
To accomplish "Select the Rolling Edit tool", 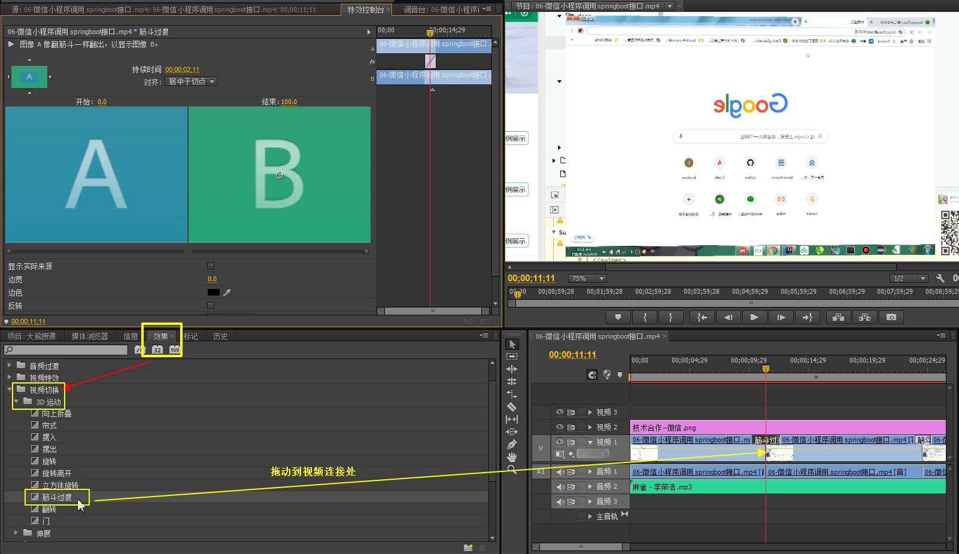I will (x=512, y=382).
